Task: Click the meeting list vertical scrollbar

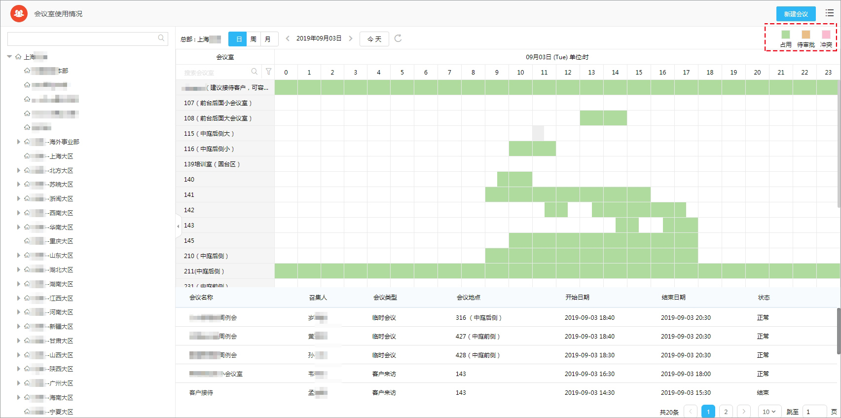Action: [839, 331]
